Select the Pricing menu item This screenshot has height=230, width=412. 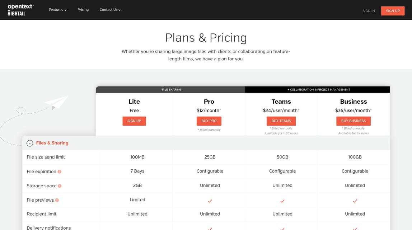click(x=83, y=10)
